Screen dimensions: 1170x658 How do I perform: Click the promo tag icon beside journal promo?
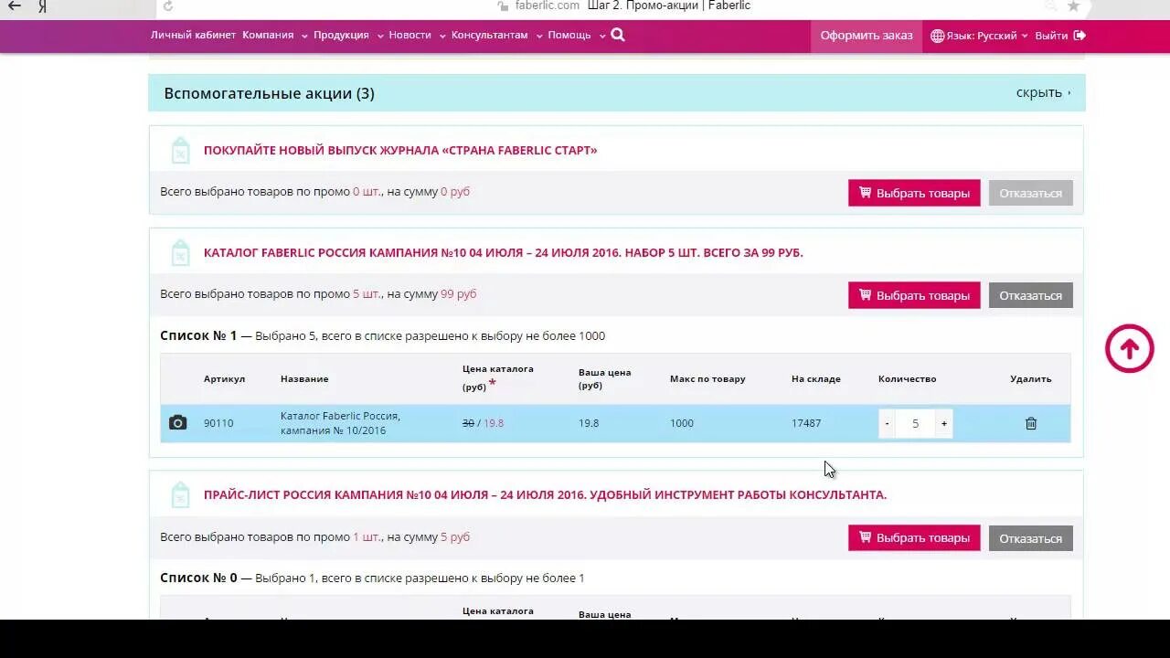[x=181, y=150]
